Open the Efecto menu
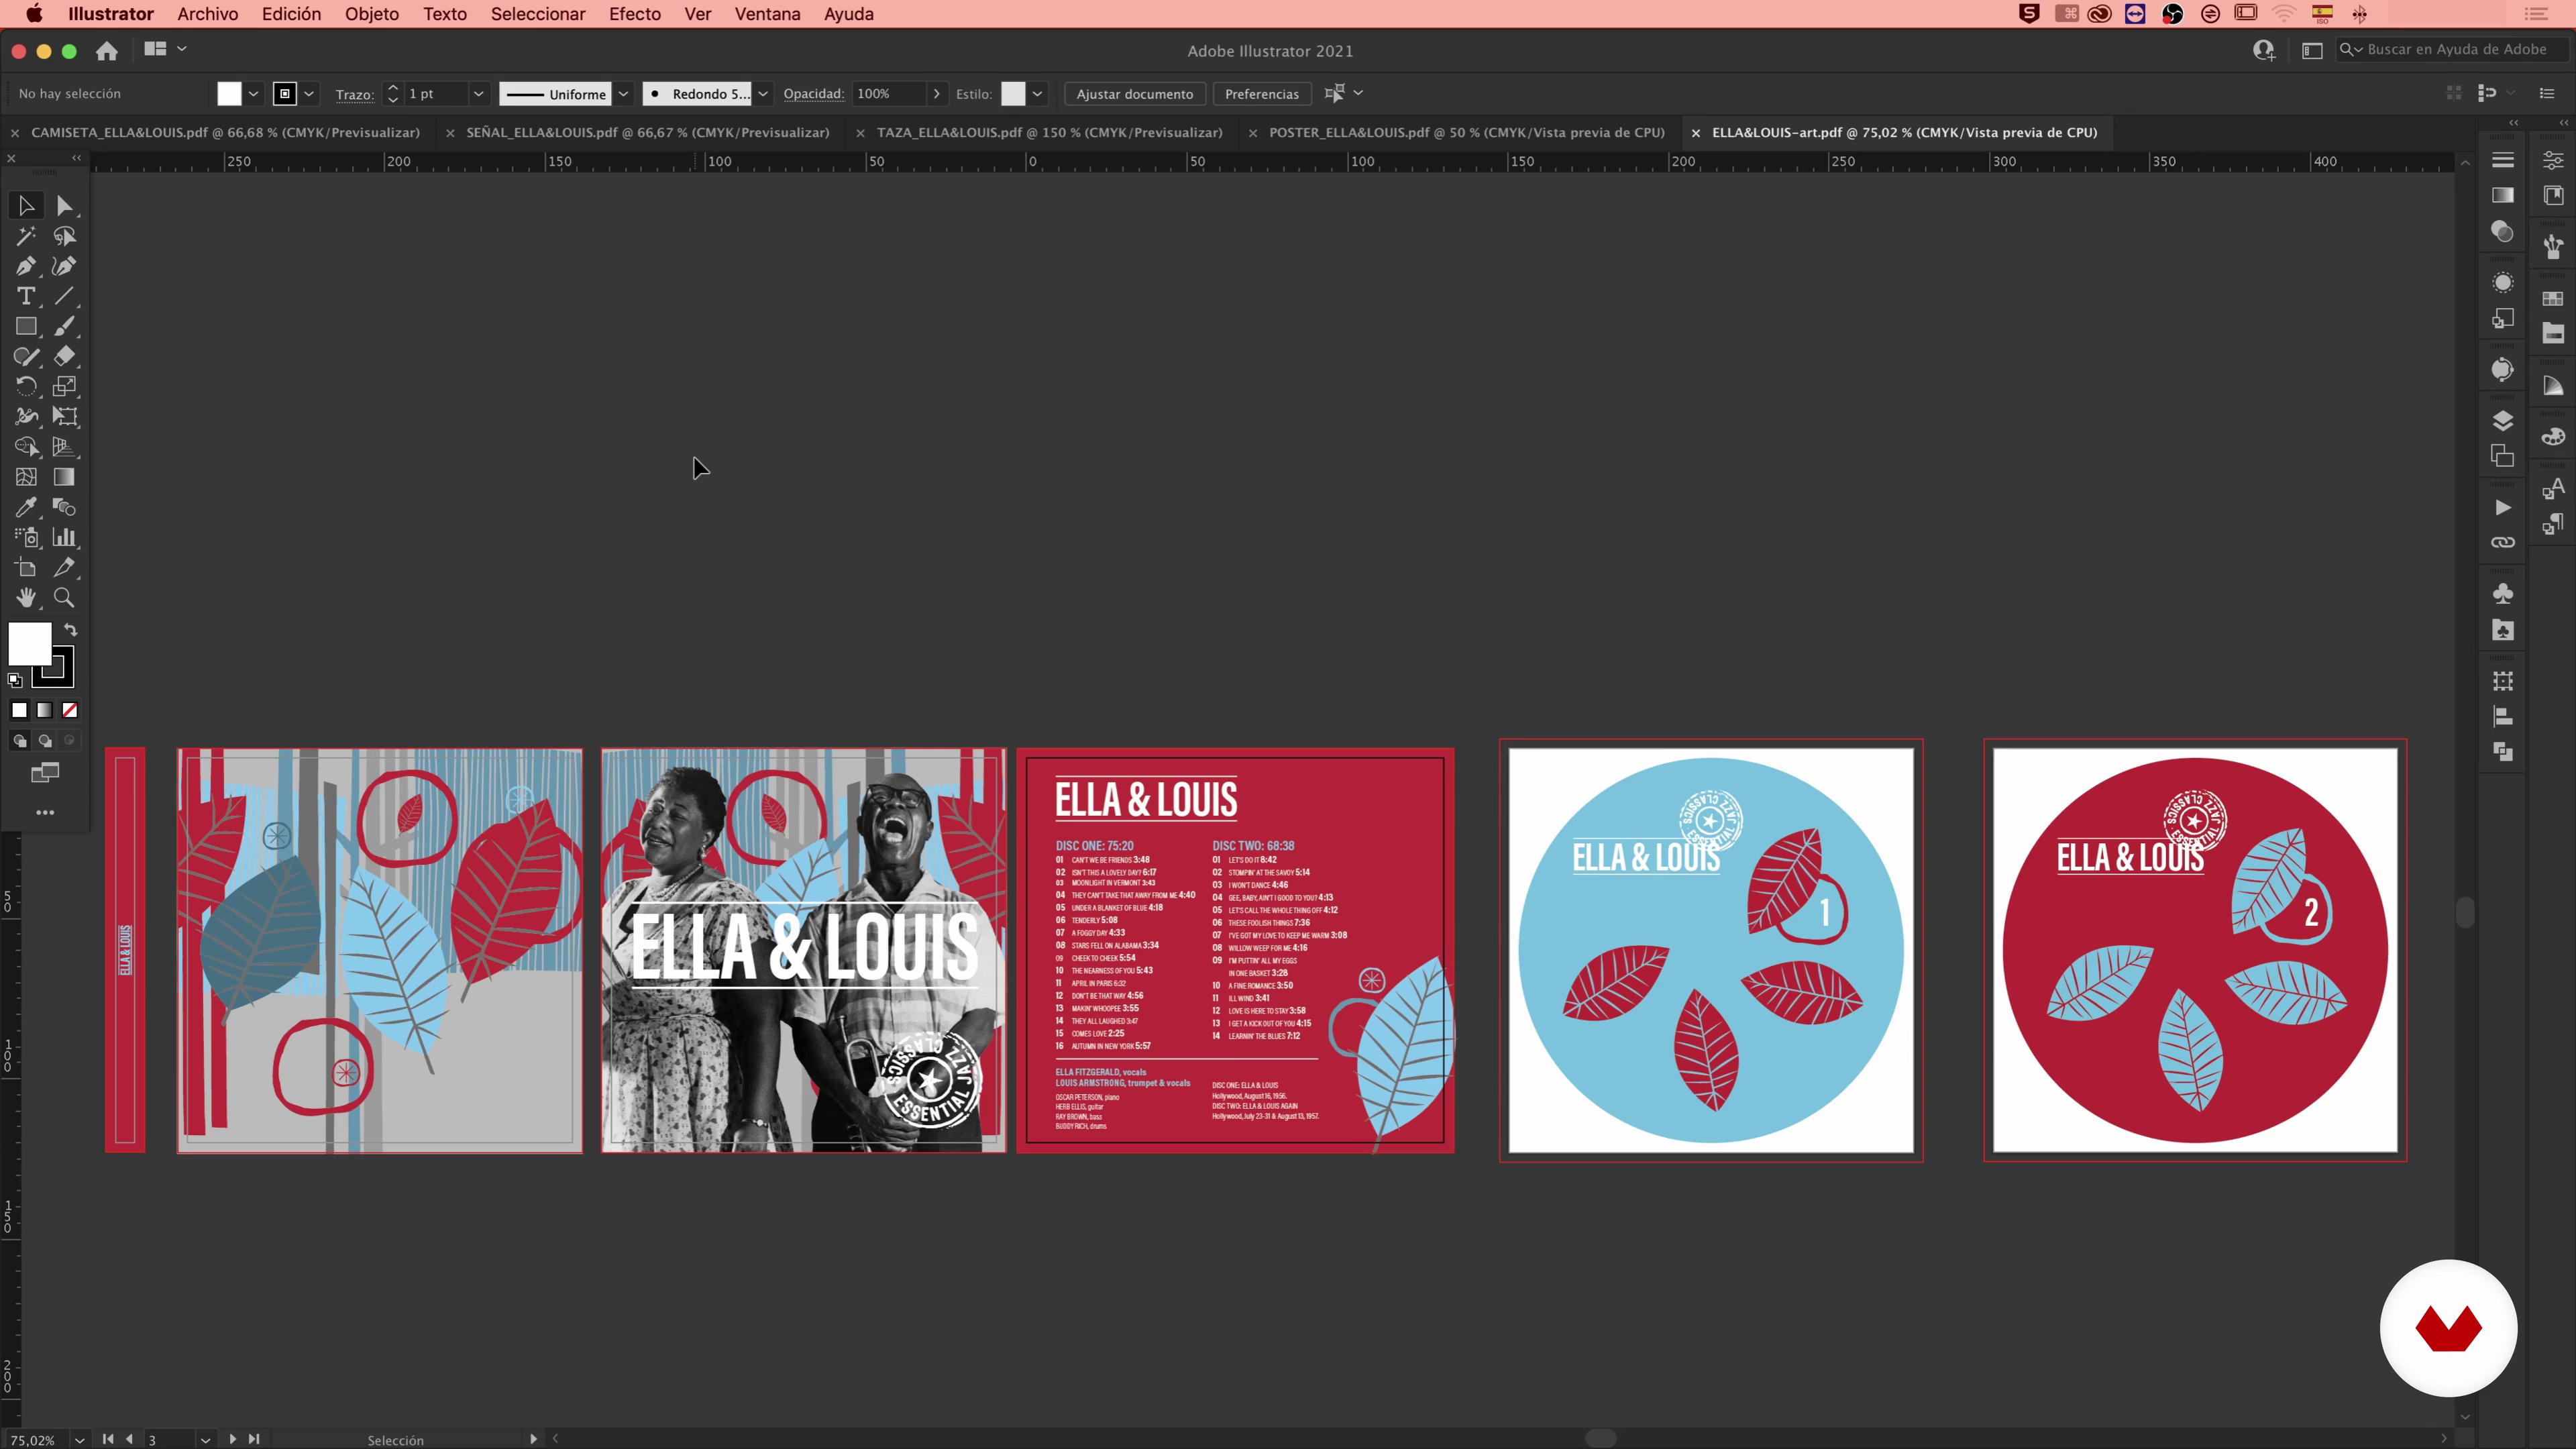Image resolution: width=2576 pixels, height=1449 pixels. click(635, 14)
